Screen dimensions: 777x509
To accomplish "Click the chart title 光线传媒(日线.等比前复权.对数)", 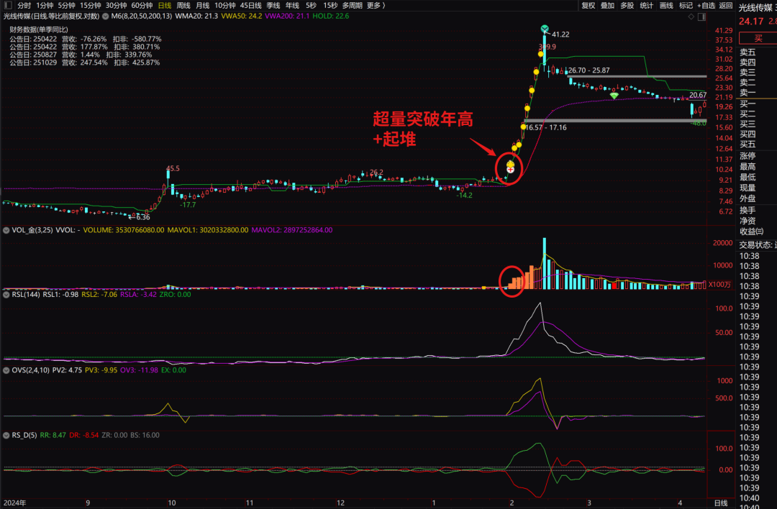I will coord(52,17).
